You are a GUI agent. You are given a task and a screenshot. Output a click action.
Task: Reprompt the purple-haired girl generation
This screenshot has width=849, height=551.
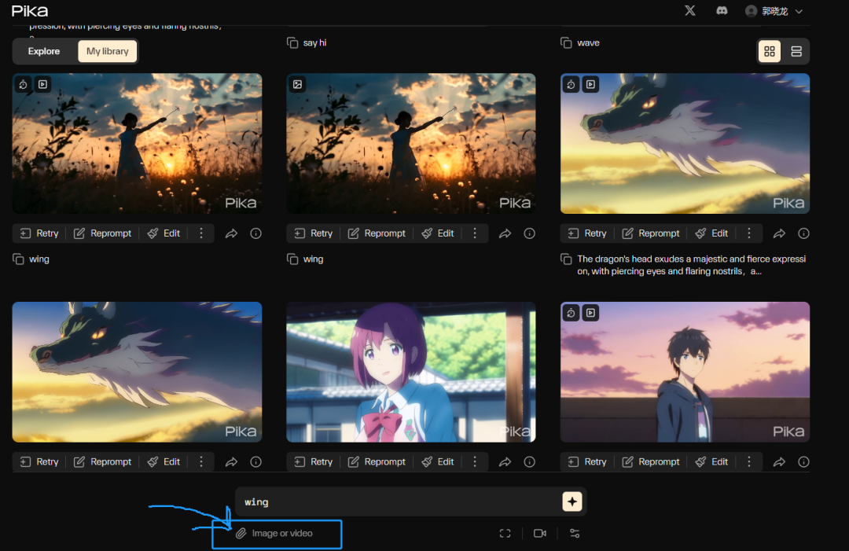[377, 461]
